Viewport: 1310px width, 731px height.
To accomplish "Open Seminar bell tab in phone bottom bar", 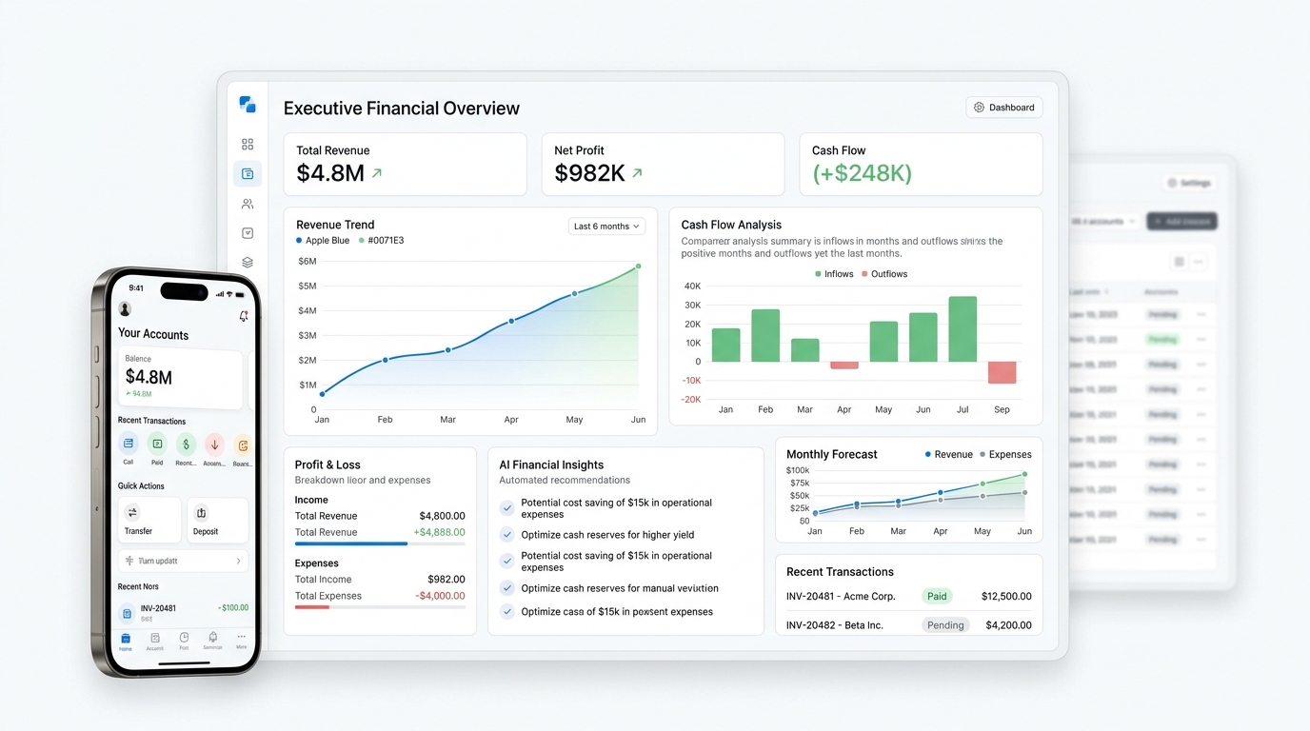I will (212, 642).
